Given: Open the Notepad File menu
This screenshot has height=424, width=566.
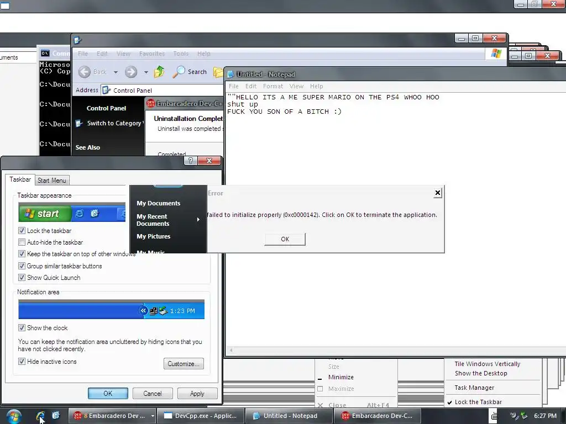Looking at the screenshot, I should pyautogui.click(x=234, y=86).
